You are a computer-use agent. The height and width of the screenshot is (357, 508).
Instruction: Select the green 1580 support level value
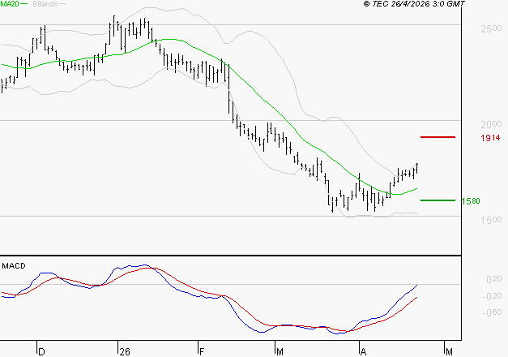(x=471, y=201)
